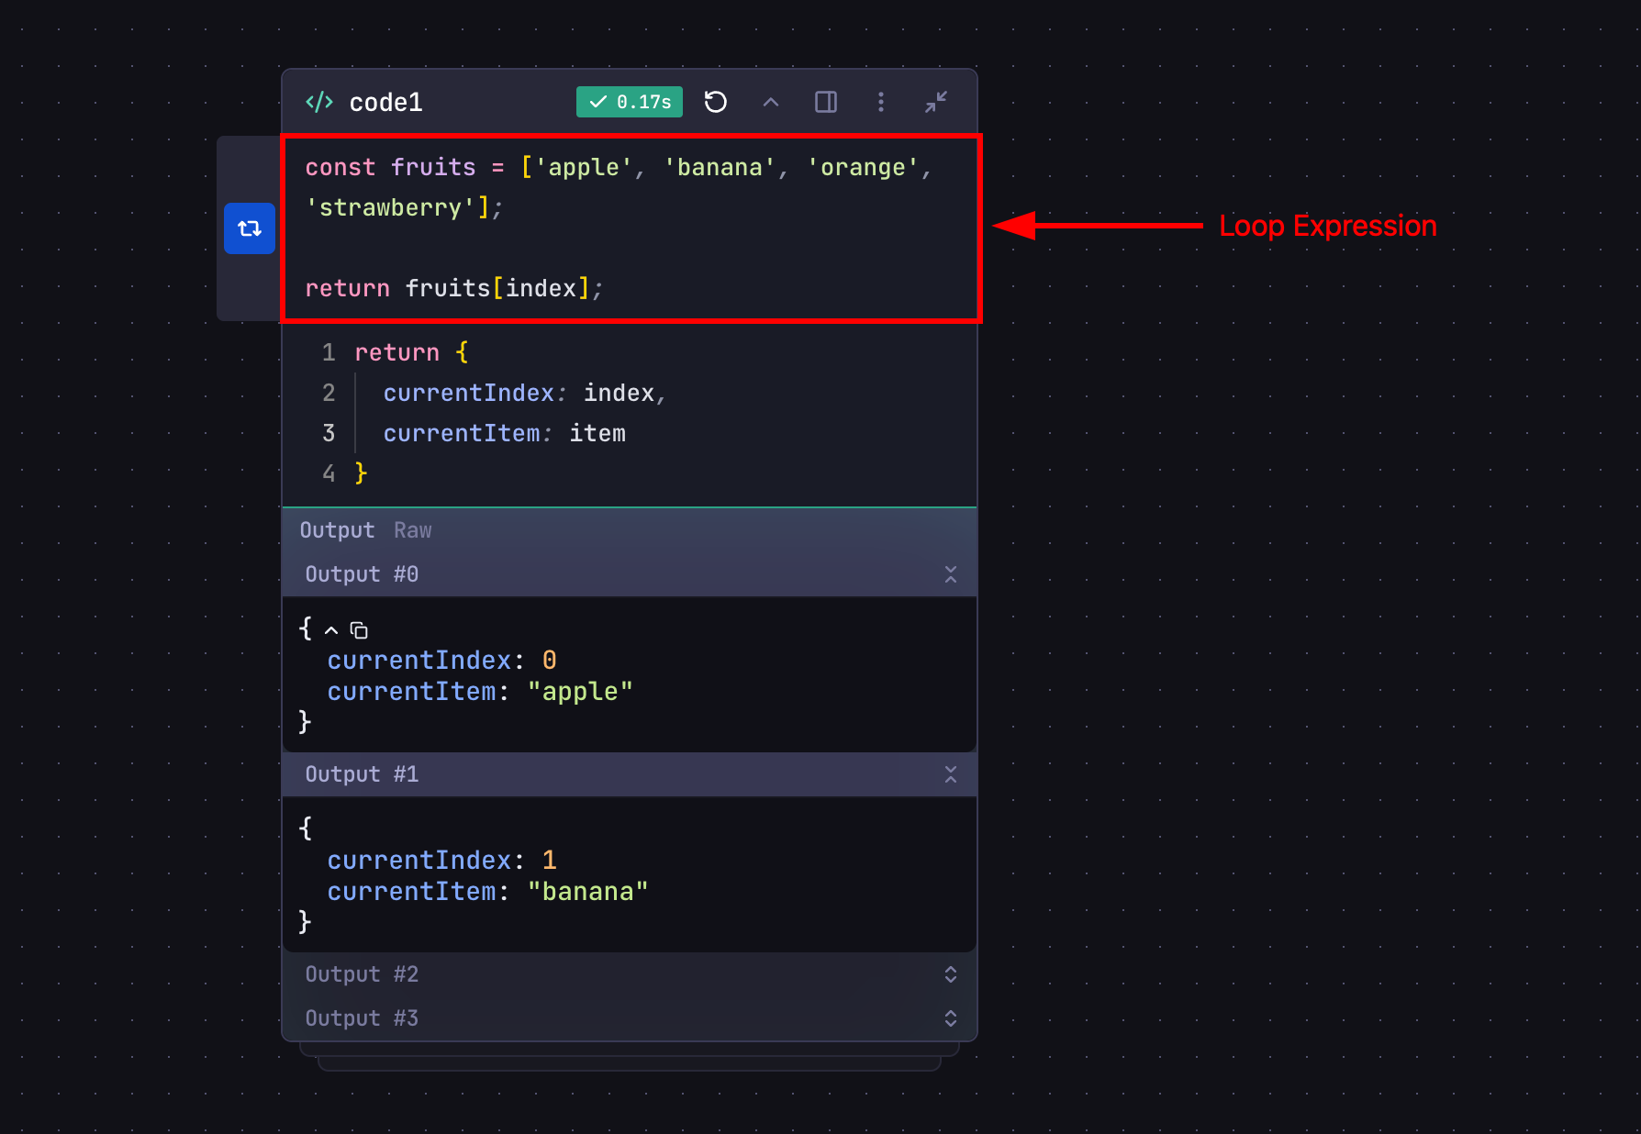The width and height of the screenshot is (1641, 1134).
Task: Click the rerun icon in the header
Action: coord(716,102)
